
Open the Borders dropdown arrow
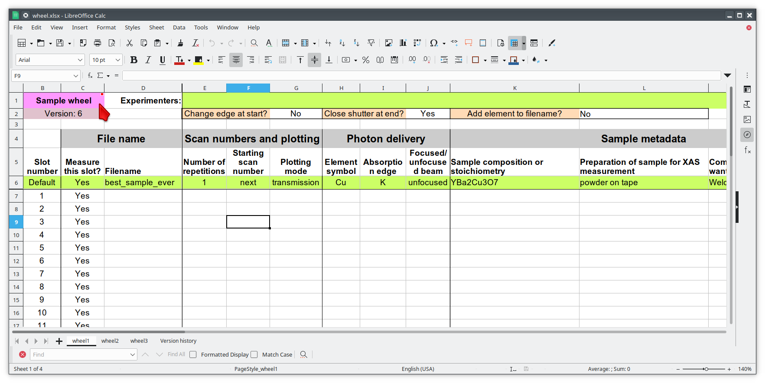pyautogui.click(x=485, y=60)
